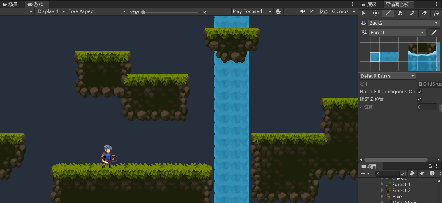Pick the Eyedropper tile picker tool

pyautogui.click(x=412, y=13)
